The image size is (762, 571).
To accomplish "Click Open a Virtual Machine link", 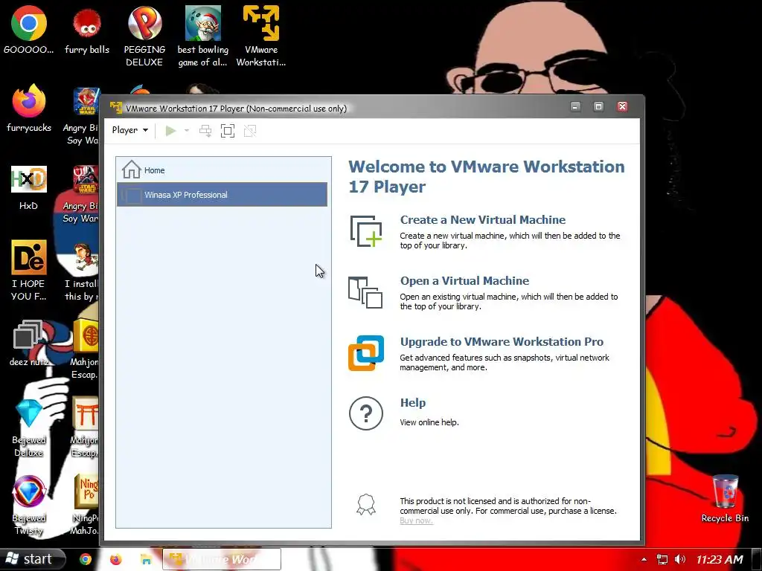I will 464,280.
